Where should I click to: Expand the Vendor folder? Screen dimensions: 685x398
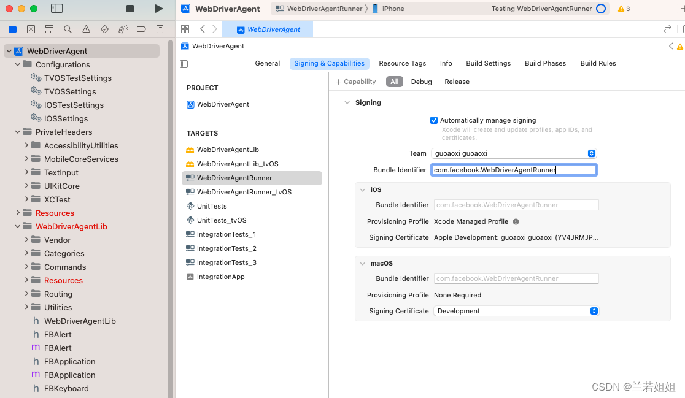(x=26, y=240)
